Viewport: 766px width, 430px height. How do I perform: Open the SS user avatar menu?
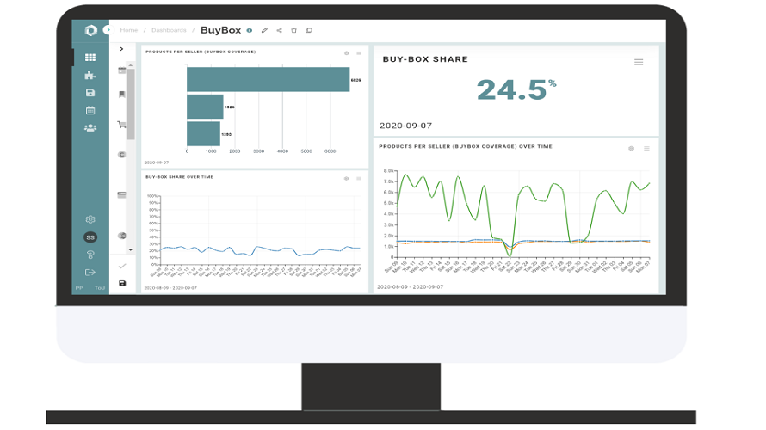90,237
